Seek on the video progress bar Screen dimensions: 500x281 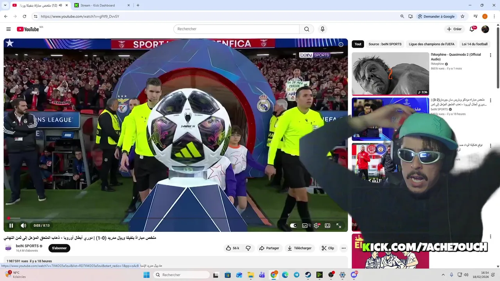(x=176, y=218)
